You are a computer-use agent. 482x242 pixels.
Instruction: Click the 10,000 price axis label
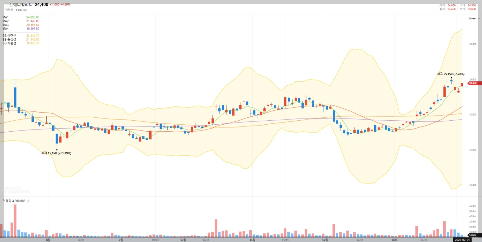tap(473, 185)
